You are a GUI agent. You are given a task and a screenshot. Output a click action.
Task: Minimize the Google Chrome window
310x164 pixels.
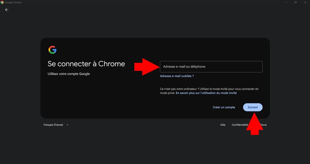[286, 2]
